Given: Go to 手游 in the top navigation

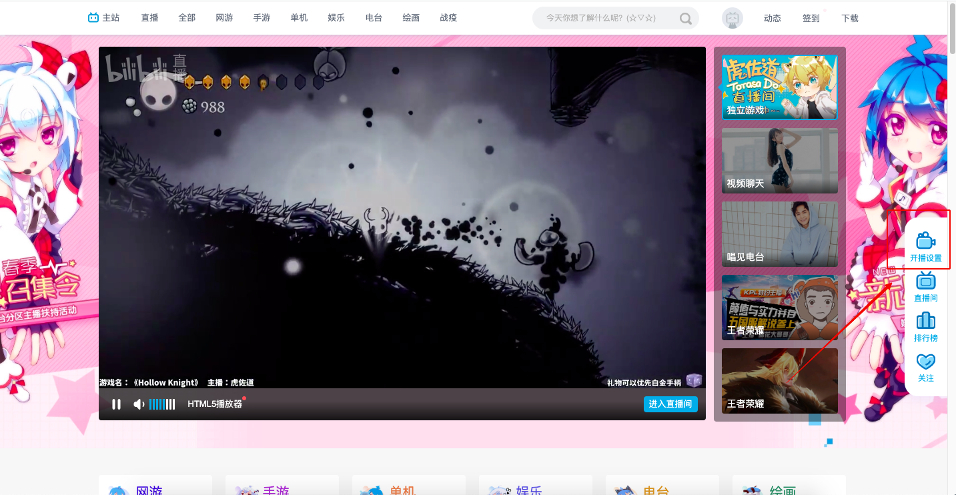Looking at the screenshot, I should [262, 18].
